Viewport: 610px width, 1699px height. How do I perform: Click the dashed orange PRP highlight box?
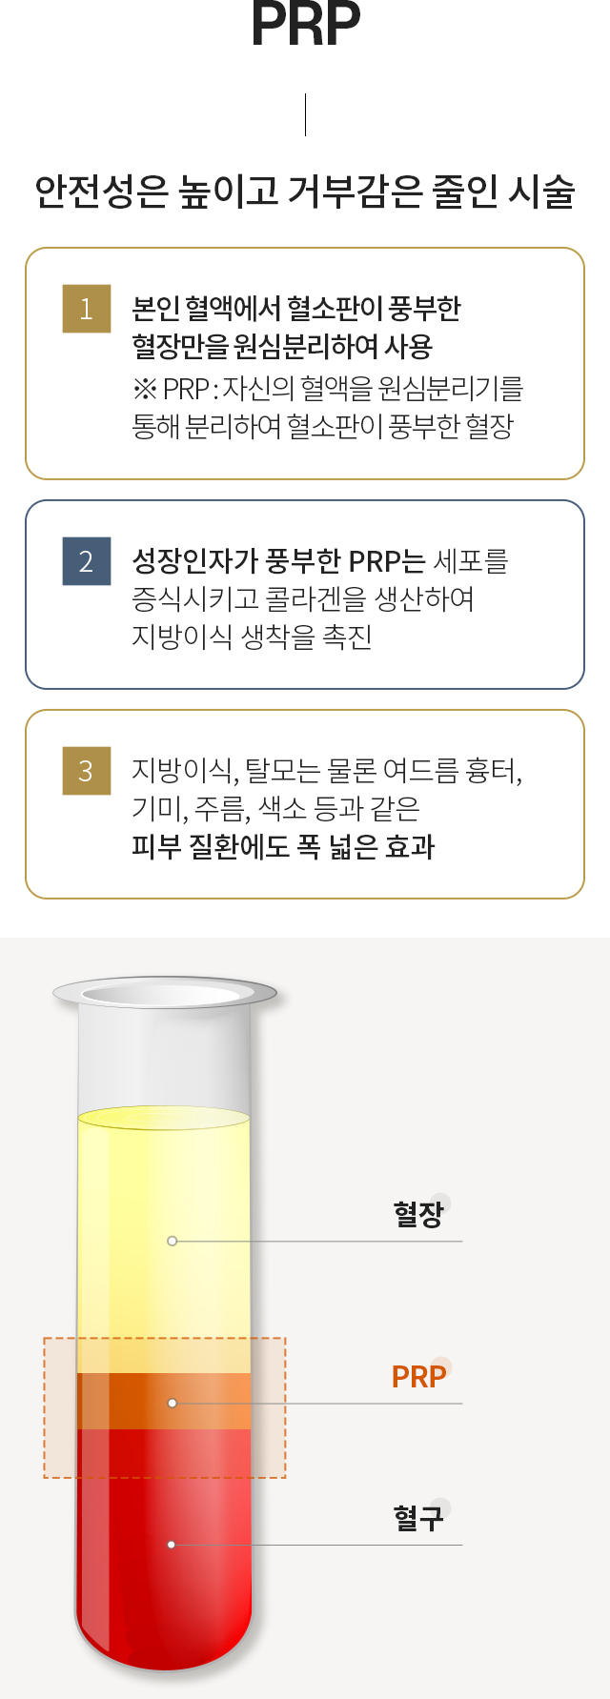click(x=165, y=1407)
